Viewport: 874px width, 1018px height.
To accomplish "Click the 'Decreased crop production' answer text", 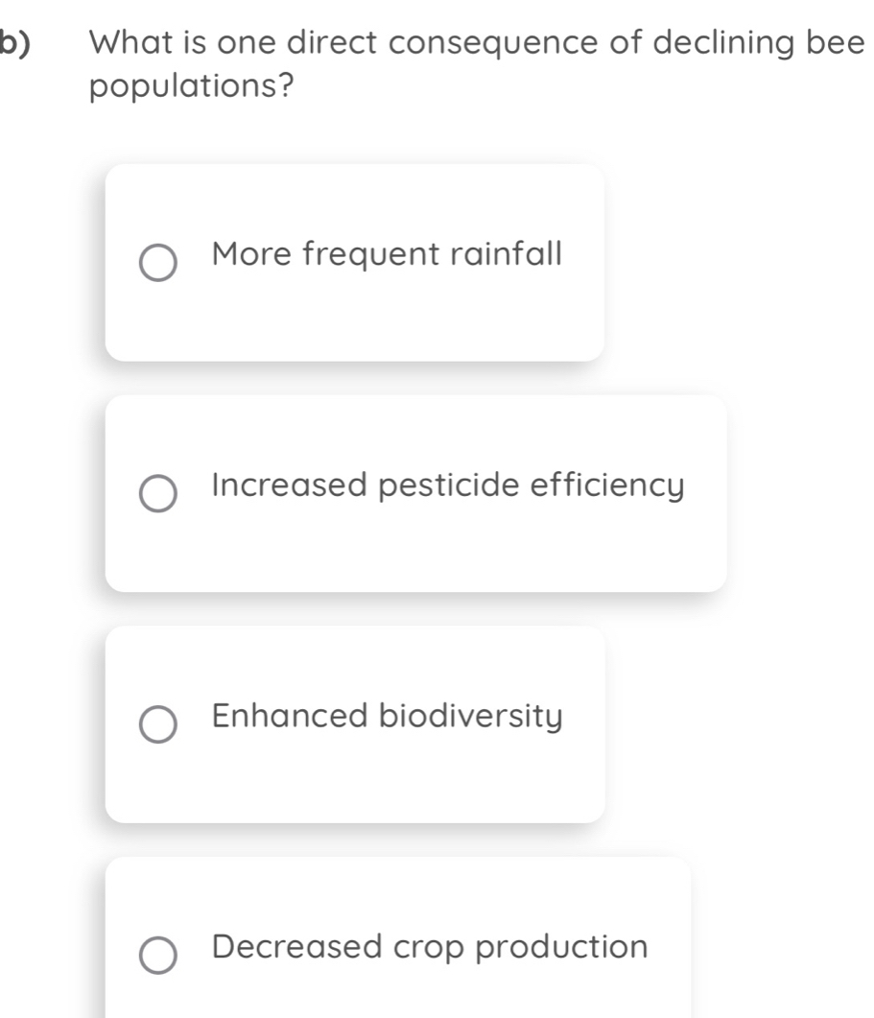I will (430, 947).
